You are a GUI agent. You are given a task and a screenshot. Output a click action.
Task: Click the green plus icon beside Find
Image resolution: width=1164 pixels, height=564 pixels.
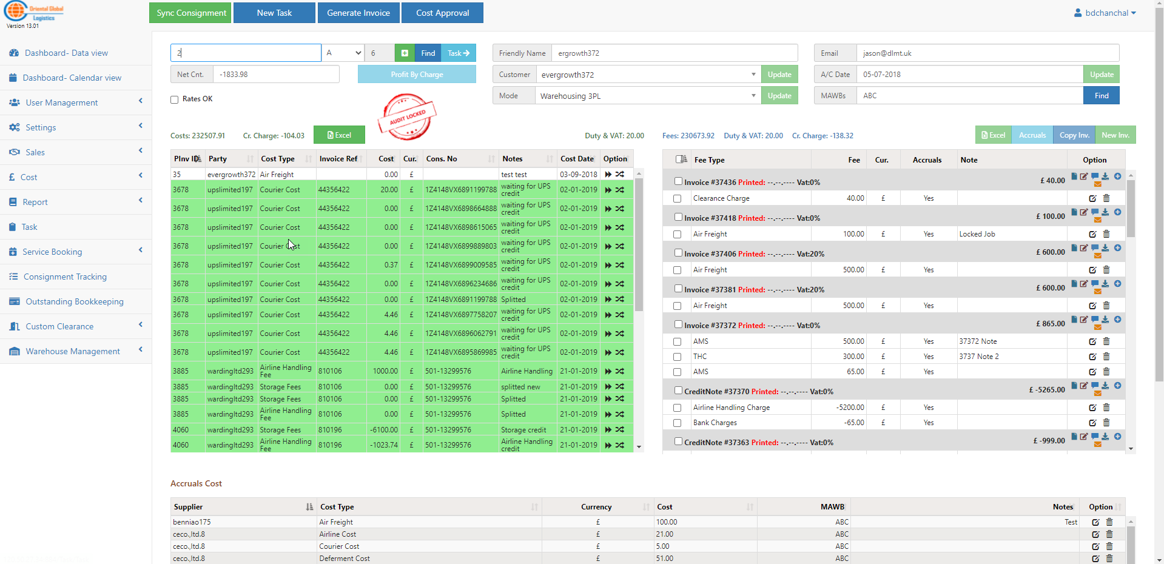tap(405, 53)
